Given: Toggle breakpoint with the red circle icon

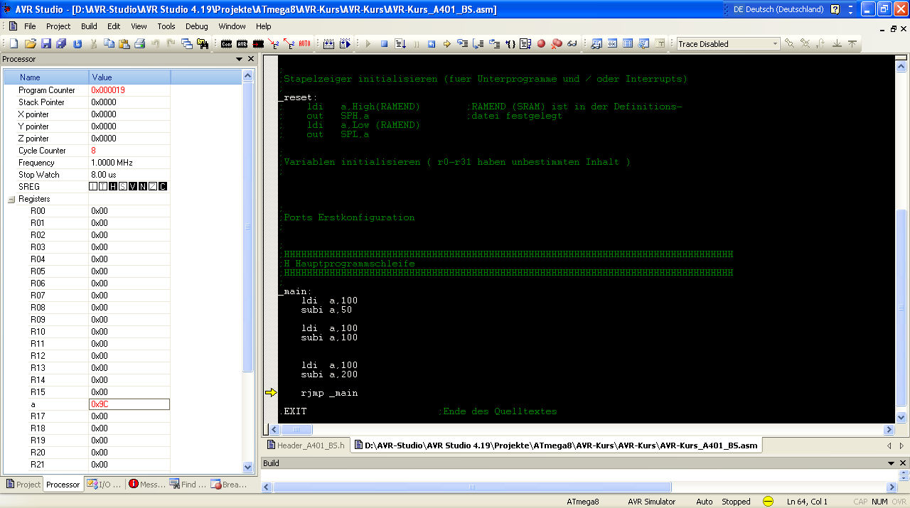Looking at the screenshot, I should click(541, 44).
